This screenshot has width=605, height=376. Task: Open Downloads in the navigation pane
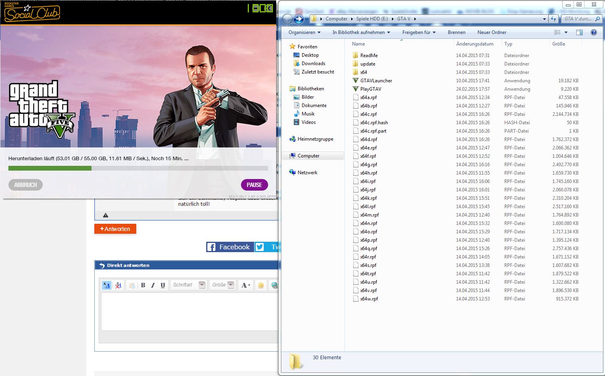[313, 64]
